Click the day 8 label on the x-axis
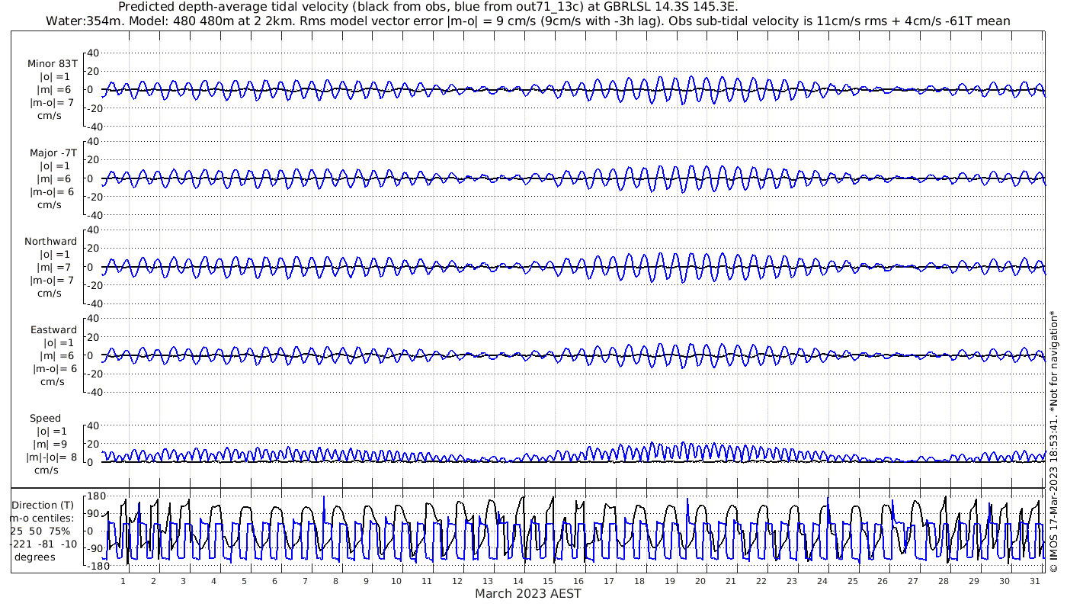 pos(335,581)
